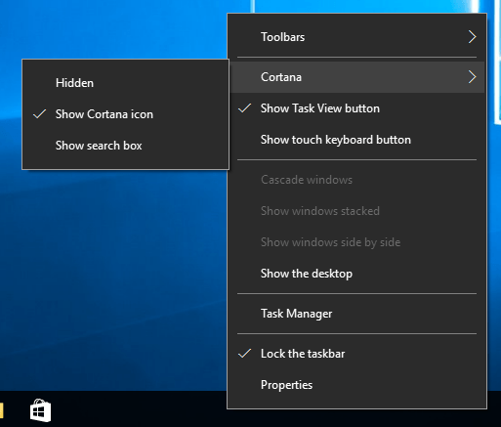The width and height of the screenshot is (501, 427).
Task: Click the greyed Show windows stacked entry
Action: coord(356,211)
